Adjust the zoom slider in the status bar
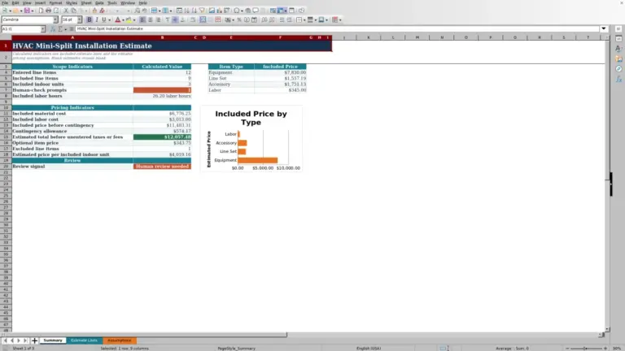Screen dimensions: 625x351 pos(586,349)
